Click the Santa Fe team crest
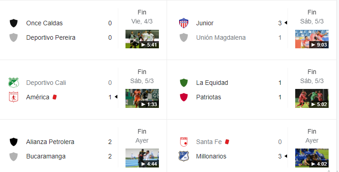 click(x=184, y=142)
